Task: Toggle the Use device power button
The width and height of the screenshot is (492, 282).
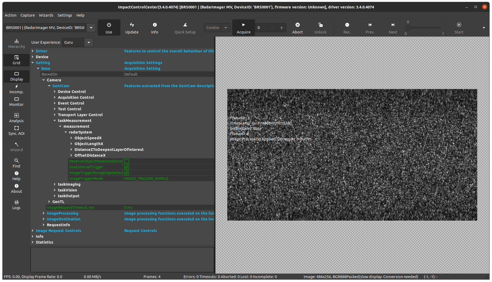Action: 109,25
